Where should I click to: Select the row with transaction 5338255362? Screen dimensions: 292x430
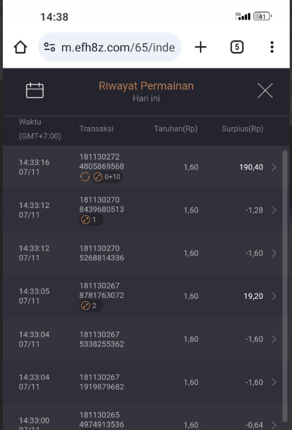click(x=143, y=339)
